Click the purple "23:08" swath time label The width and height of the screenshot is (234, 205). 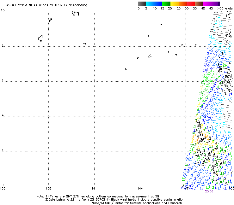[x=209, y=191]
